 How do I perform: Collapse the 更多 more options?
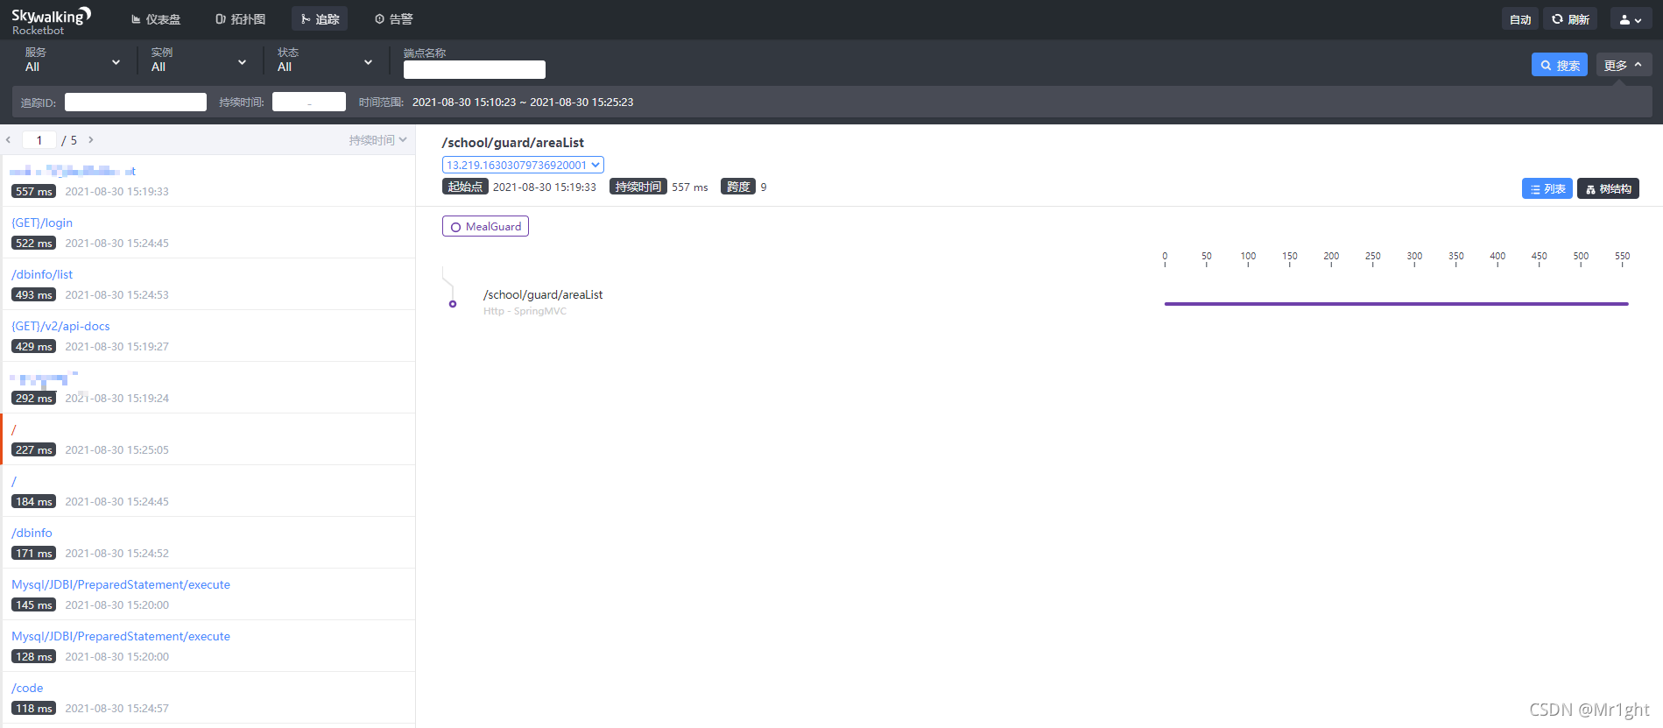click(x=1624, y=65)
